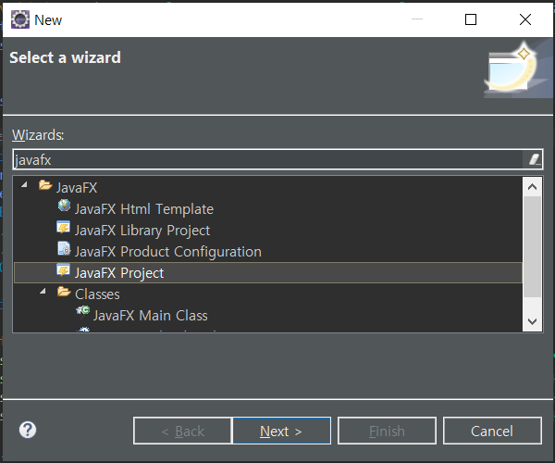555x463 pixels.
Task: Select JavaFX Html Template wizard
Action: (x=144, y=209)
